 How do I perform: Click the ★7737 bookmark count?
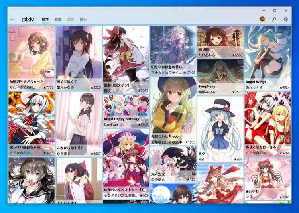[x=48, y=87]
